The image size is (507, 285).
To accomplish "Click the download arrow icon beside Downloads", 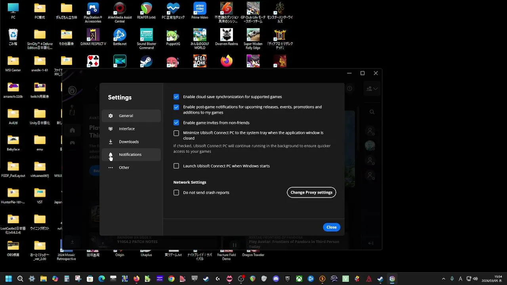I will [x=111, y=142].
